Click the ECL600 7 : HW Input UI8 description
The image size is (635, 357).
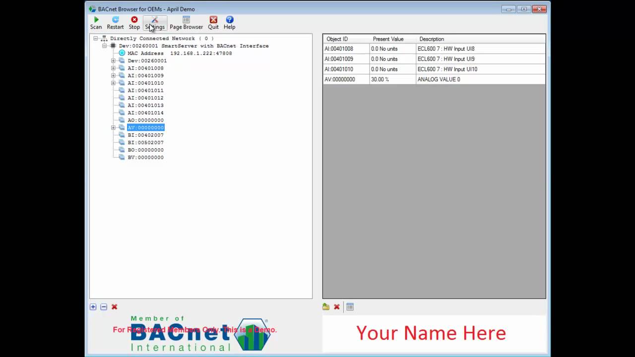480,49
